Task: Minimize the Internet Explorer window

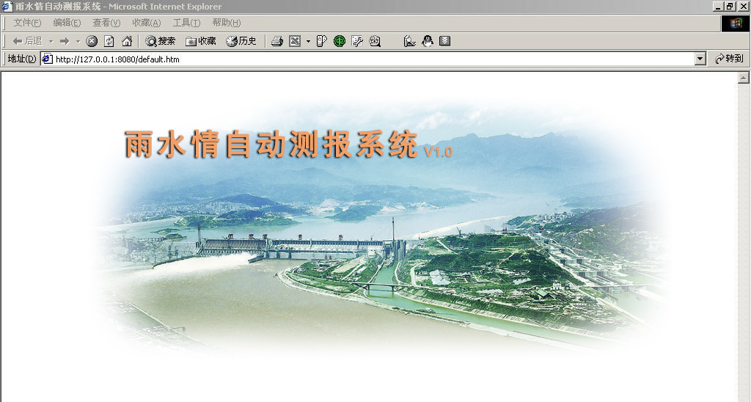Action: click(x=718, y=6)
